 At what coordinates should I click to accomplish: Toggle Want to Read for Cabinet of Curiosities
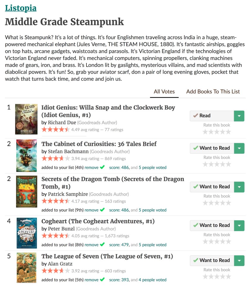212,148
